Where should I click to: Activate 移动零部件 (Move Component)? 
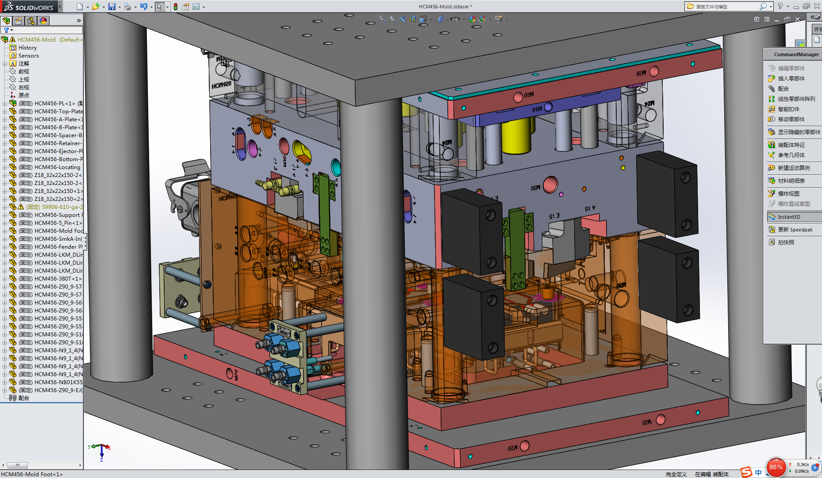point(791,119)
